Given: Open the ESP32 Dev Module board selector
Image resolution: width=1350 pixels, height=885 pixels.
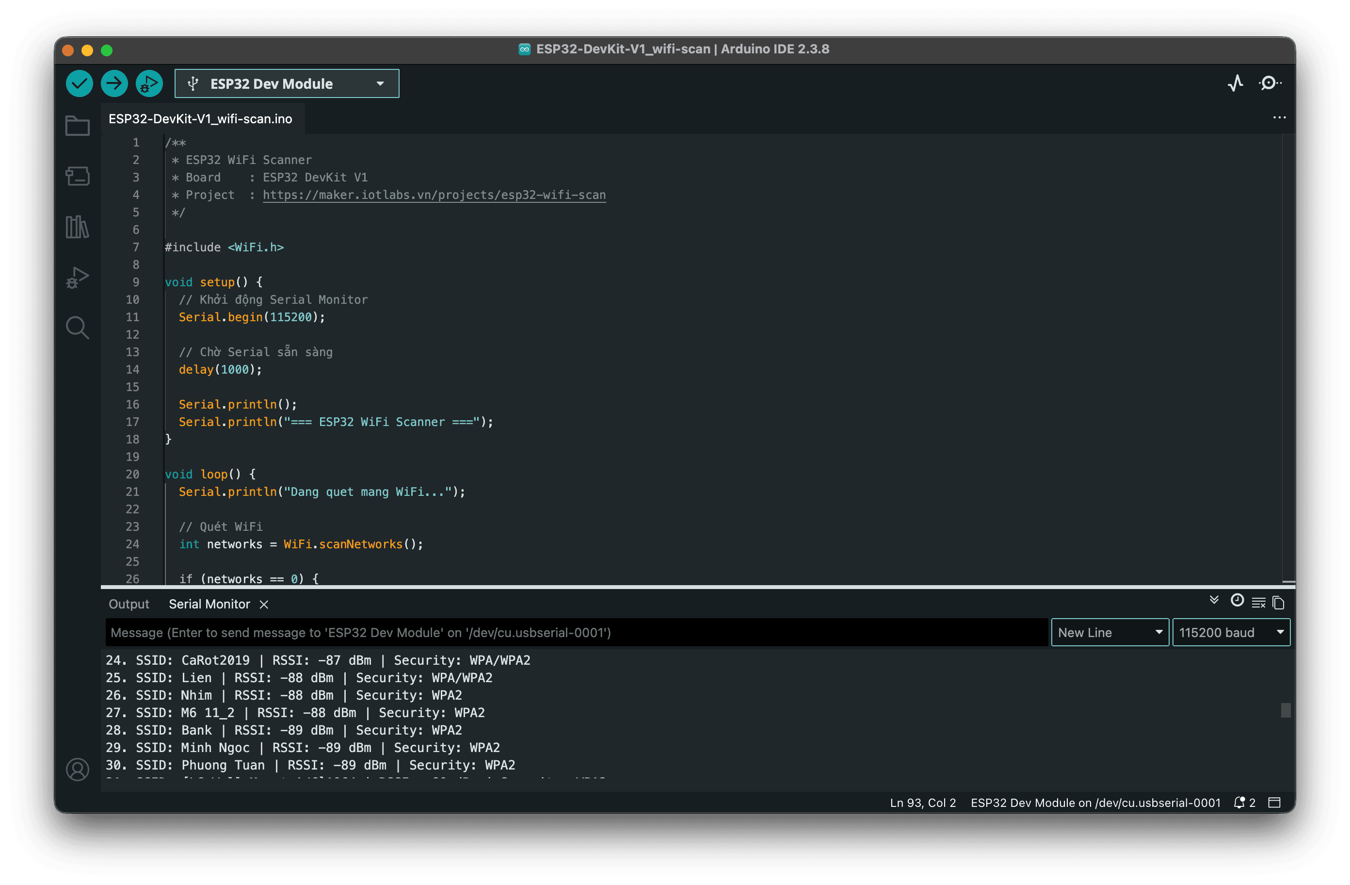Looking at the screenshot, I should coord(287,83).
